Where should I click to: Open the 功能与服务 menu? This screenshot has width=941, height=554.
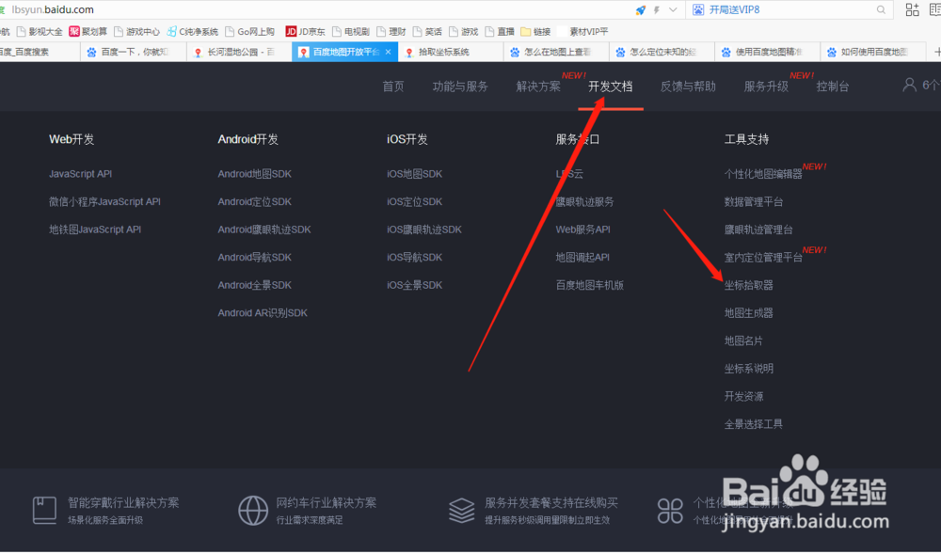460,87
